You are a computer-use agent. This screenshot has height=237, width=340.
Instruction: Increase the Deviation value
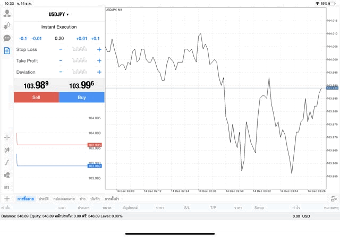[99, 72]
